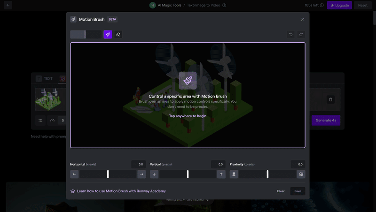Screen dimensions: 376x212
Task: Click the proximity decrease icon
Action: [x=234, y=174]
